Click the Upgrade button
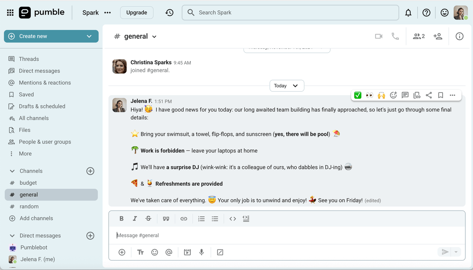The image size is (473, 270). [x=136, y=12]
